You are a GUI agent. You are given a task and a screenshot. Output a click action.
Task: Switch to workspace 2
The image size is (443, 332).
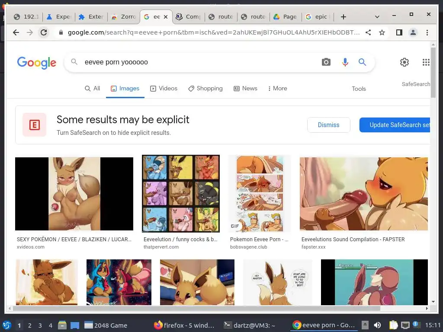(30, 326)
